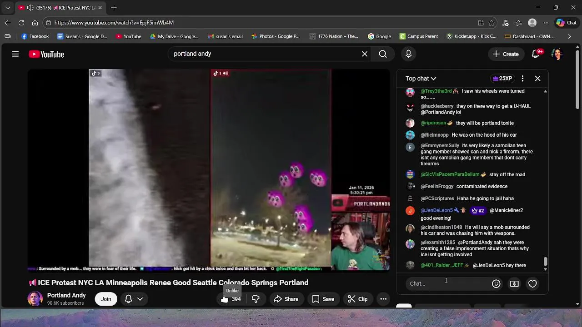Image resolution: width=582 pixels, height=327 pixels.
Task: Click the chat scrollbar up arrow
Action: click(545, 91)
